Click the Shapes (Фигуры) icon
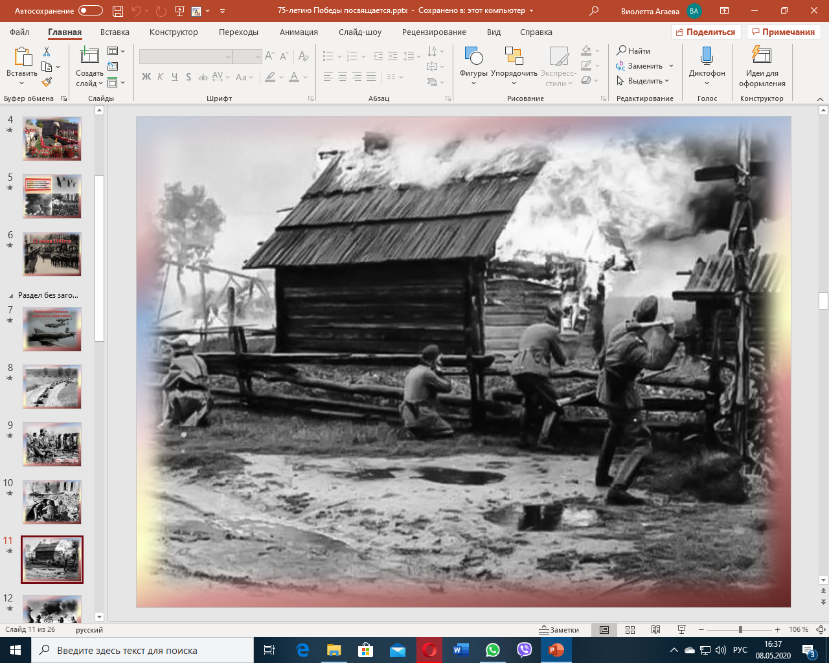 coord(473,57)
